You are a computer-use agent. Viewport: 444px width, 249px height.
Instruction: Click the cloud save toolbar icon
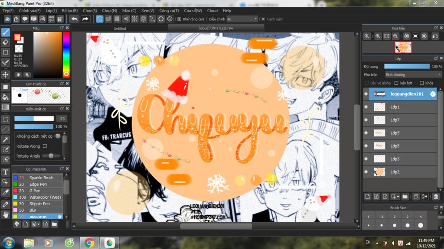[7, 19]
